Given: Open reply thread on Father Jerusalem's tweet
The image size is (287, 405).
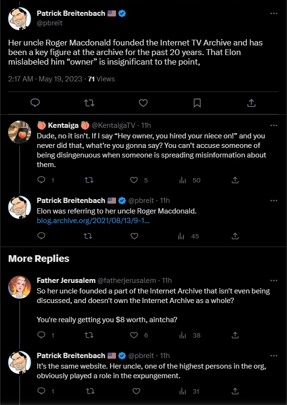Looking at the screenshot, I should pyautogui.click(x=45, y=335).
